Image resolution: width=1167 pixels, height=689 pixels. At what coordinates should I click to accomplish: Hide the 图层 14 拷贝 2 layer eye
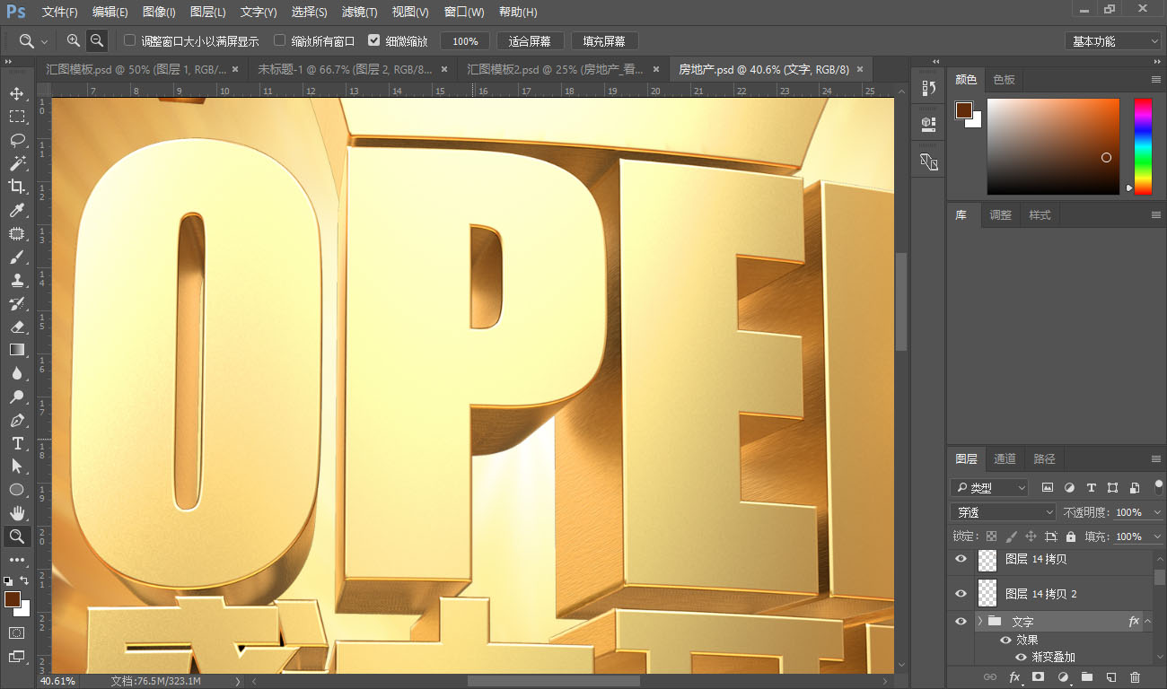(x=961, y=594)
